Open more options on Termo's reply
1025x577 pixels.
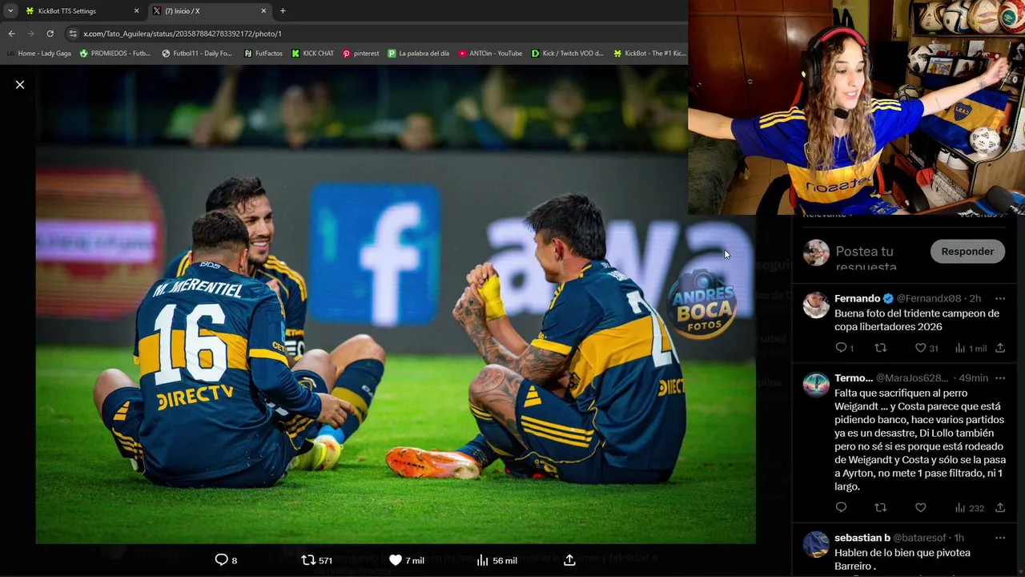[999, 377]
